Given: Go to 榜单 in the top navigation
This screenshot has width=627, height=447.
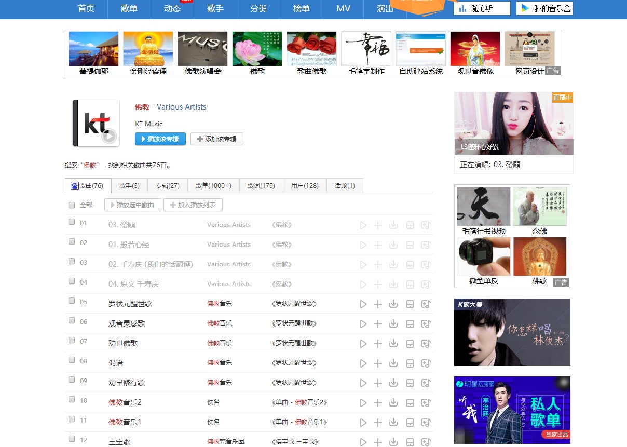Looking at the screenshot, I should tap(301, 8).
